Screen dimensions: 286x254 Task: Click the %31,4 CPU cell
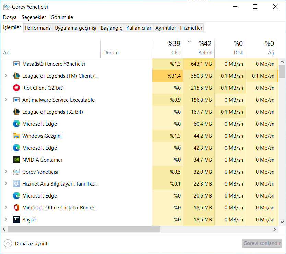pos(168,76)
